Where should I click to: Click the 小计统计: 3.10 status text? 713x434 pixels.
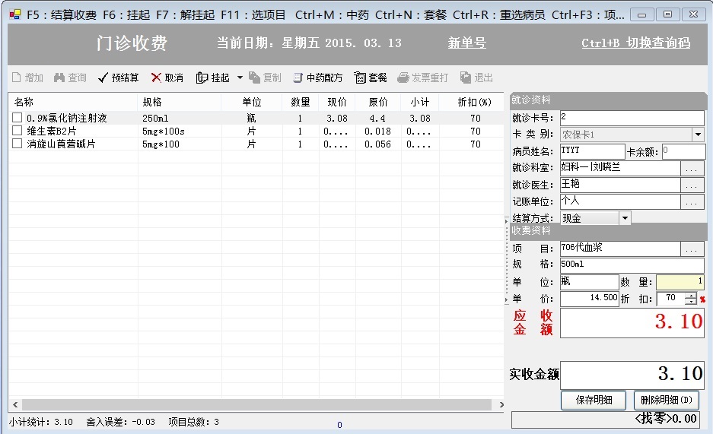coord(41,422)
